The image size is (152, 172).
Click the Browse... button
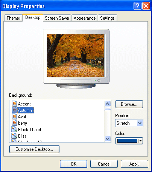pos(129,104)
